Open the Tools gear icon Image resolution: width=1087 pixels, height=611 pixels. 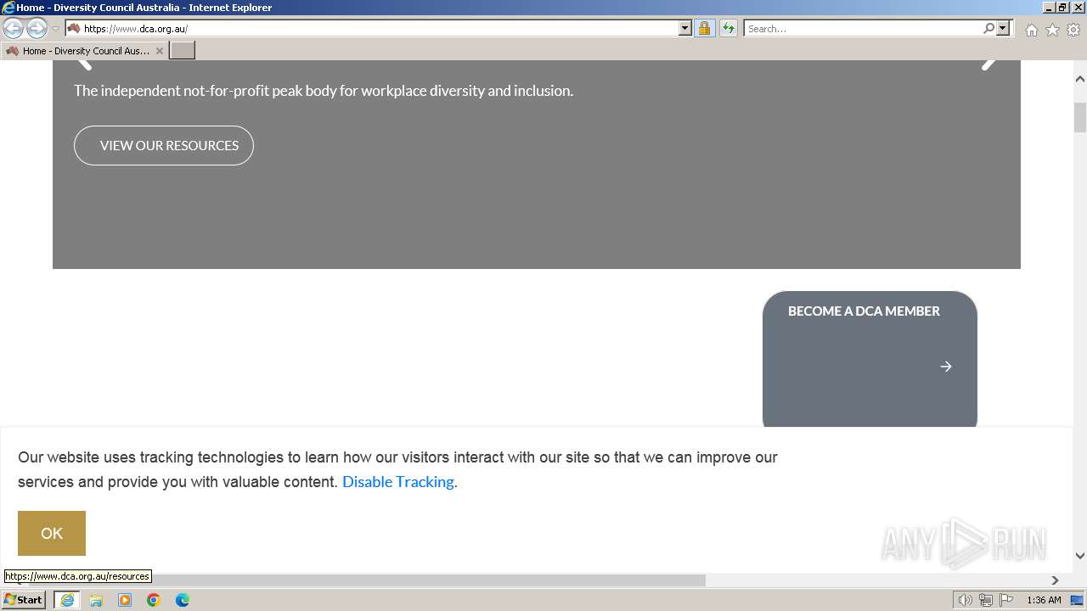[x=1073, y=30]
